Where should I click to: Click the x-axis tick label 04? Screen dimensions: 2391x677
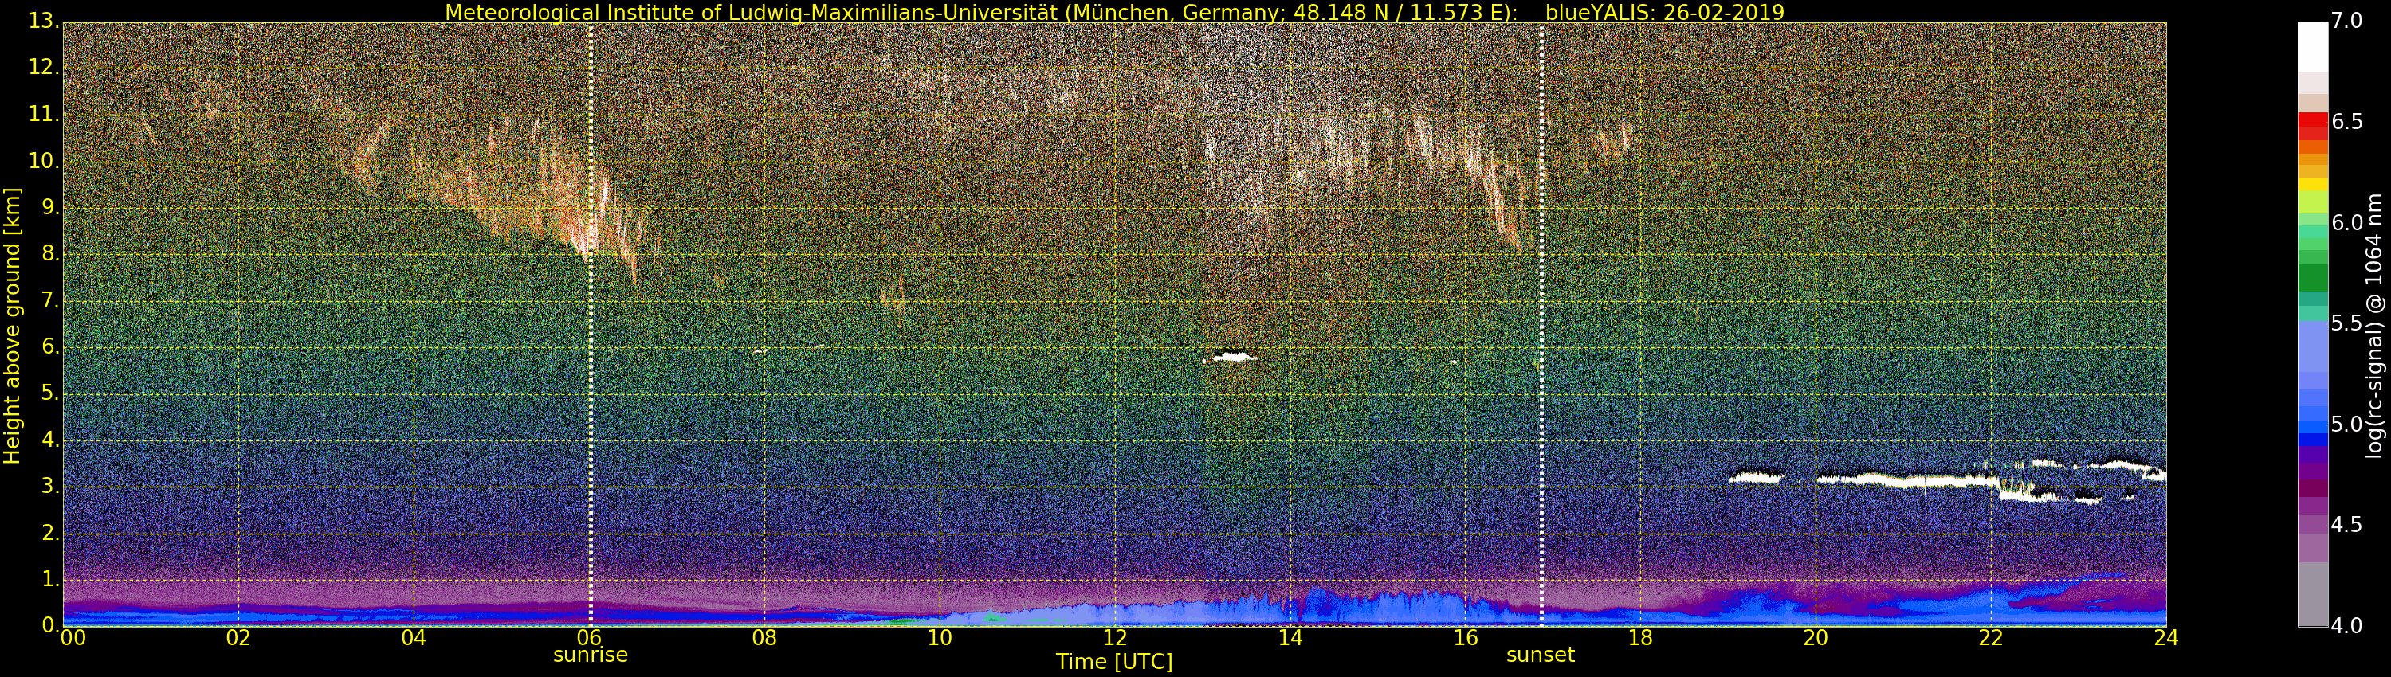click(414, 637)
